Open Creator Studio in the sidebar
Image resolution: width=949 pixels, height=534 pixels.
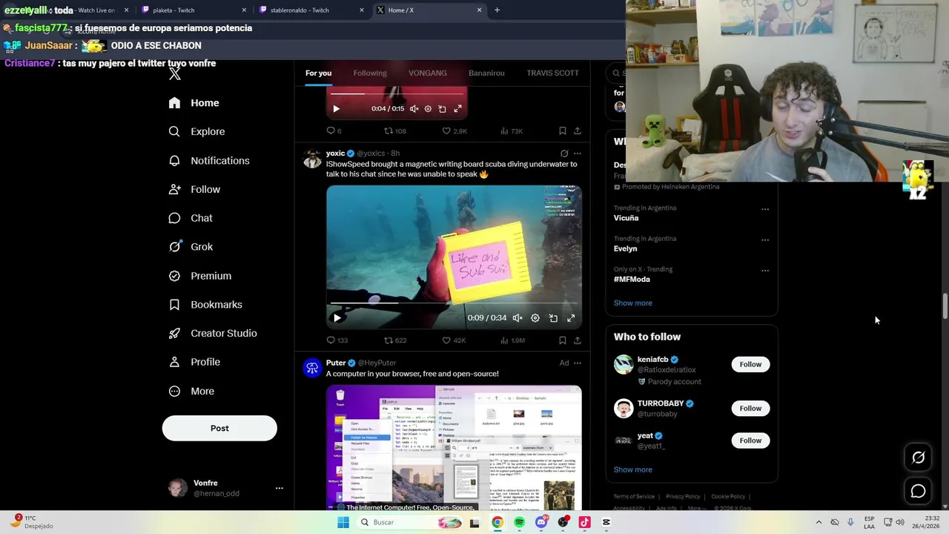[x=213, y=333]
